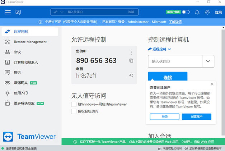The width and height of the screenshot is (225, 151).
Task: Click the scrollbar up arrow
Action: [x=223, y=27]
